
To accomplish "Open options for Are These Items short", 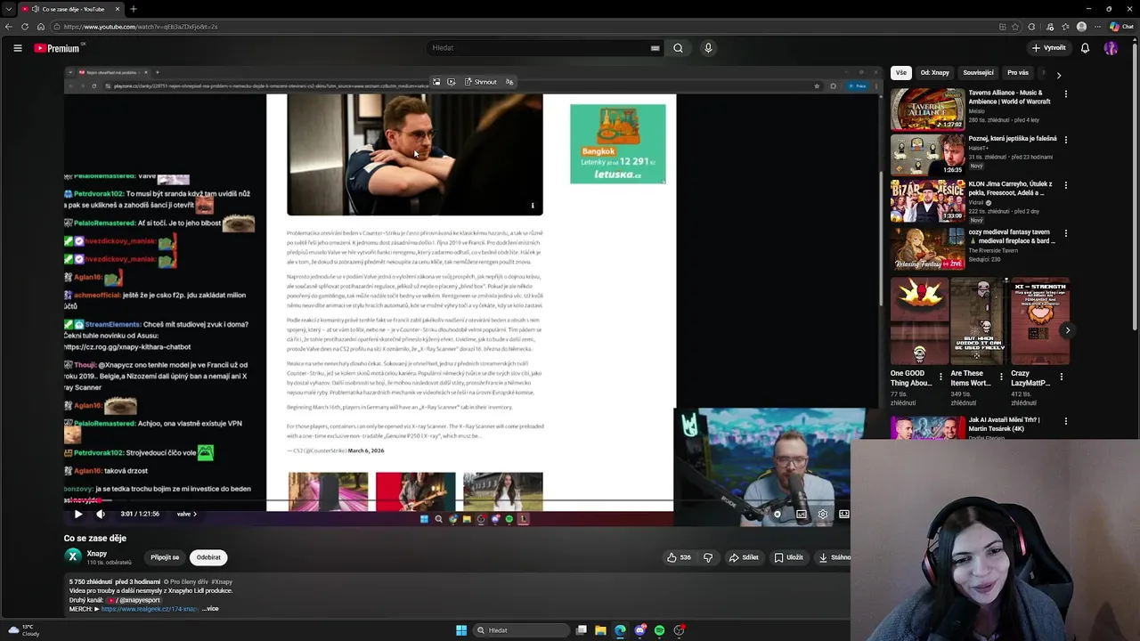I will pyautogui.click(x=1001, y=377).
